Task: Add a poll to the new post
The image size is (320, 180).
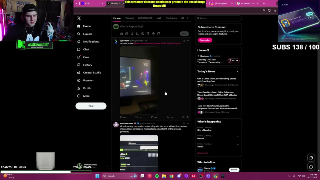Action: (137, 34)
